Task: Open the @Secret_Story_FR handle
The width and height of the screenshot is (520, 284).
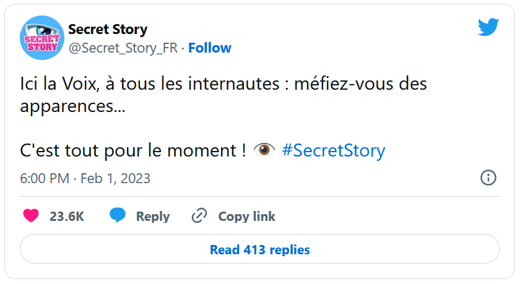Action: click(124, 48)
